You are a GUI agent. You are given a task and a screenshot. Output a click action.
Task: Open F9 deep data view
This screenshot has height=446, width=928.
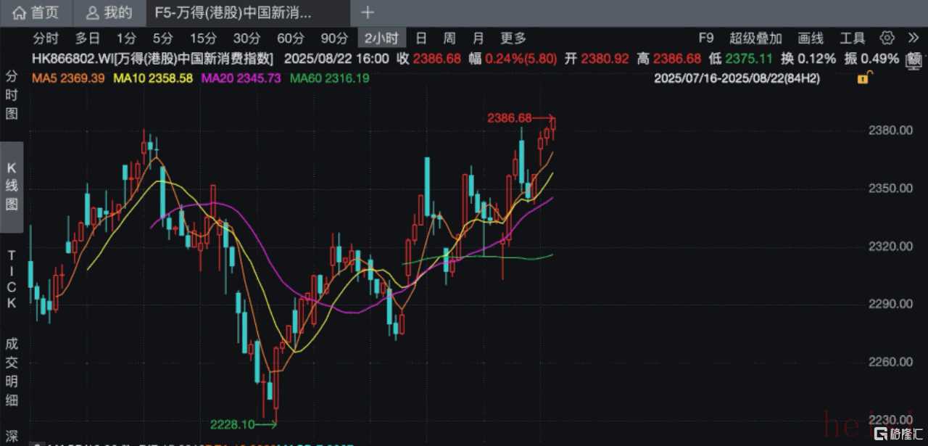[x=706, y=38]
